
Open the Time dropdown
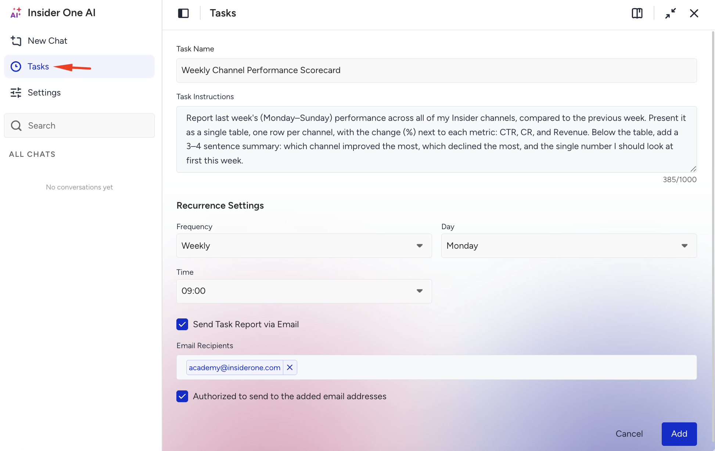click(x=304, y=291)
